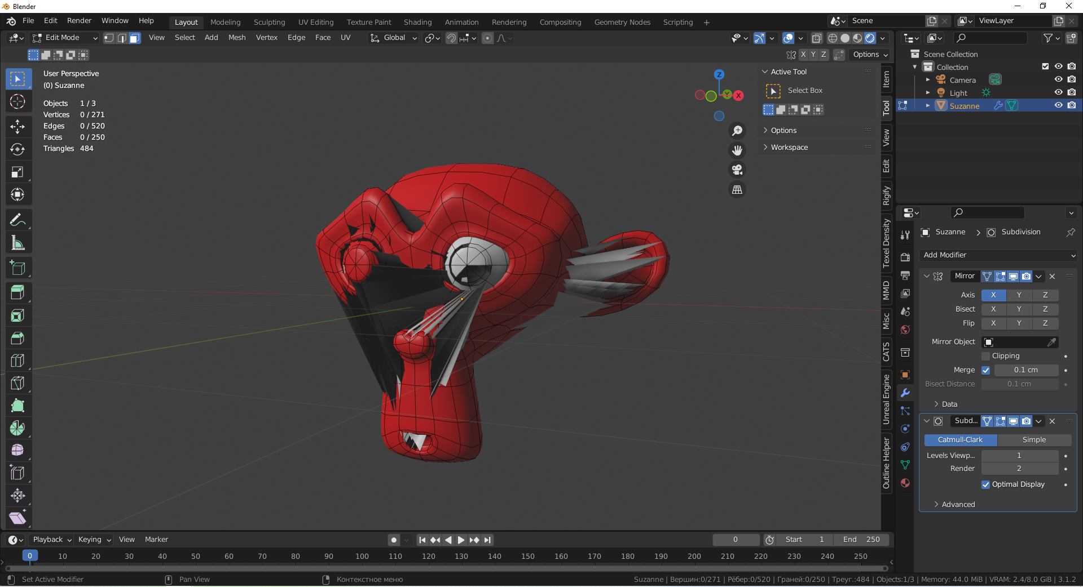Activate the Annotate pencil tool
1083x587 pixels.
17,220
